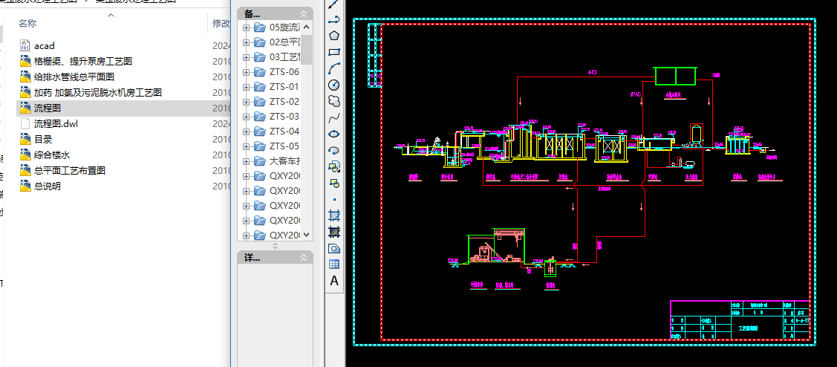This screenshot has height=367, width=837.
Task: Click the title block in drawing corner
Action: (740, 319)
